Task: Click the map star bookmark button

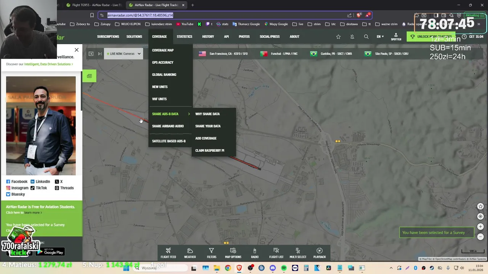Action: pyautogui.click(x=480, y=206)
